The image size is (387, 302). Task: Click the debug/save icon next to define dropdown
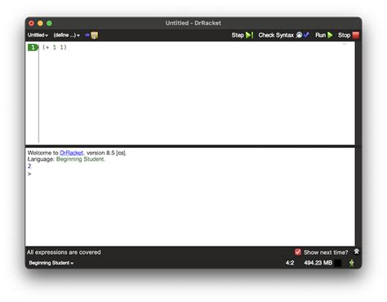[91, 35]
